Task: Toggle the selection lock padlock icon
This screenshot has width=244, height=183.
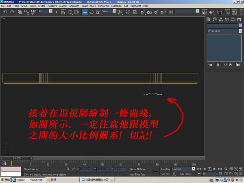Action: (x=68, y=169)
